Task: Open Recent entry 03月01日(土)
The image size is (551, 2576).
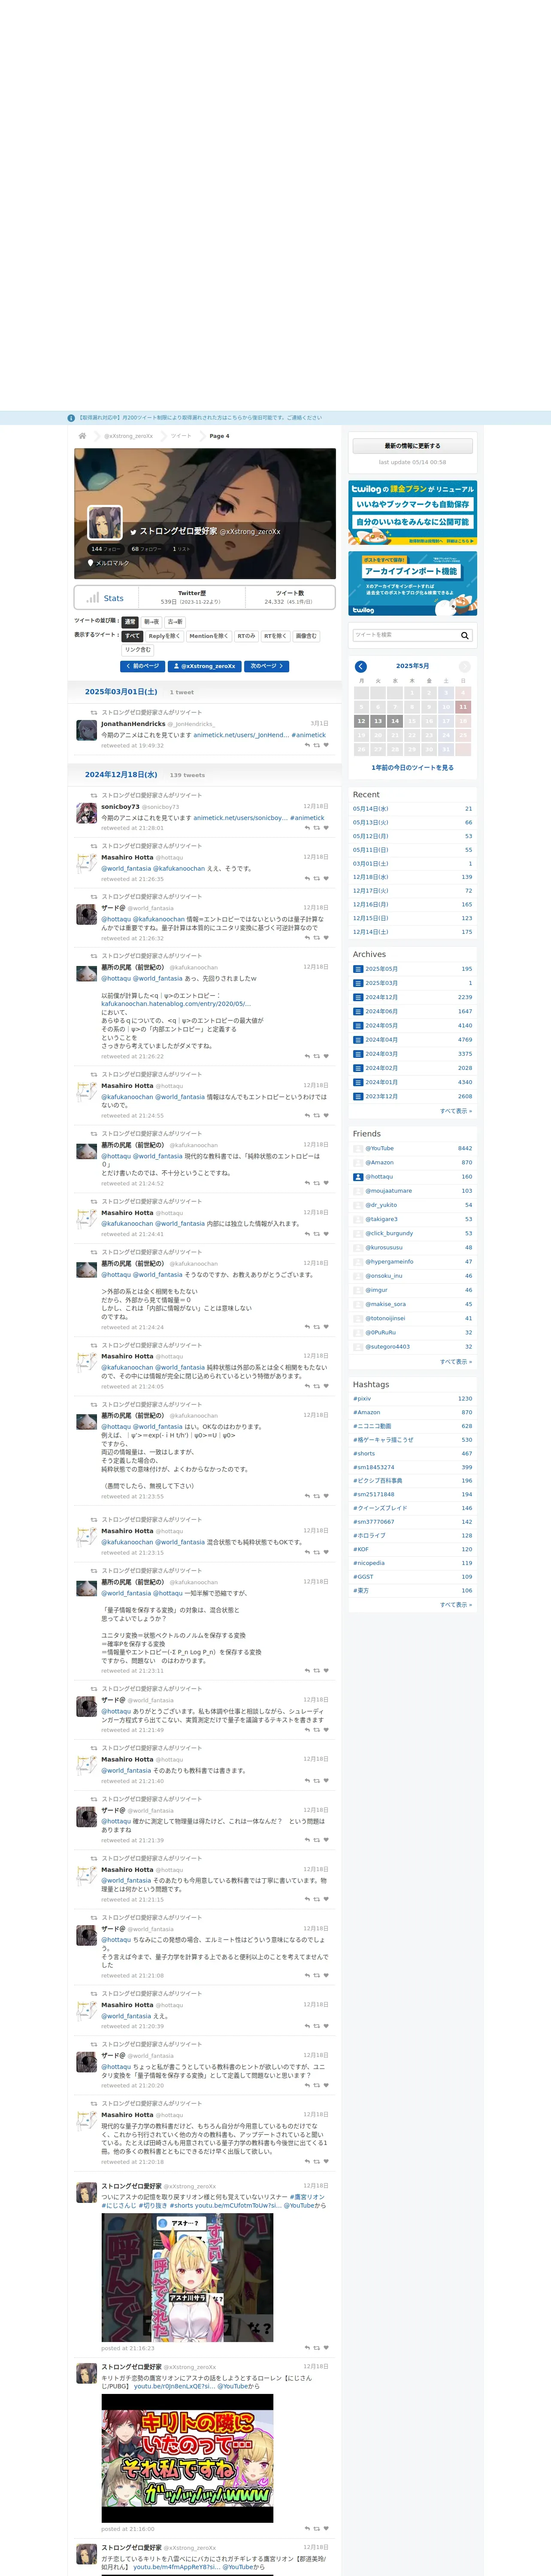Action: tap(371, 864)
